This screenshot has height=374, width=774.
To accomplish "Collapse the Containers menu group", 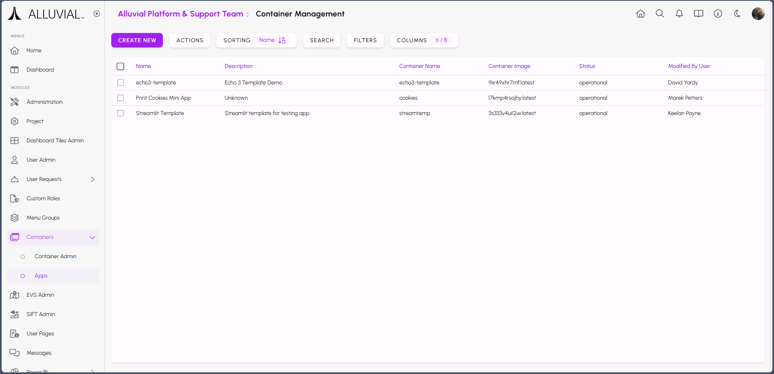I will pos(92,237).
